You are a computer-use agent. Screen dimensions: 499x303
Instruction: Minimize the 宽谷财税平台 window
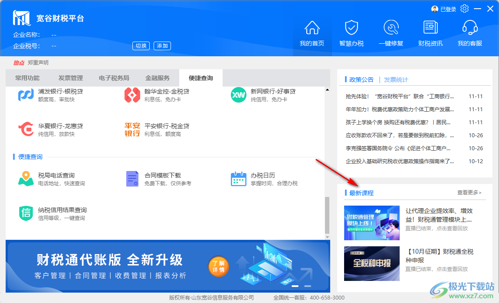point(477,9)
